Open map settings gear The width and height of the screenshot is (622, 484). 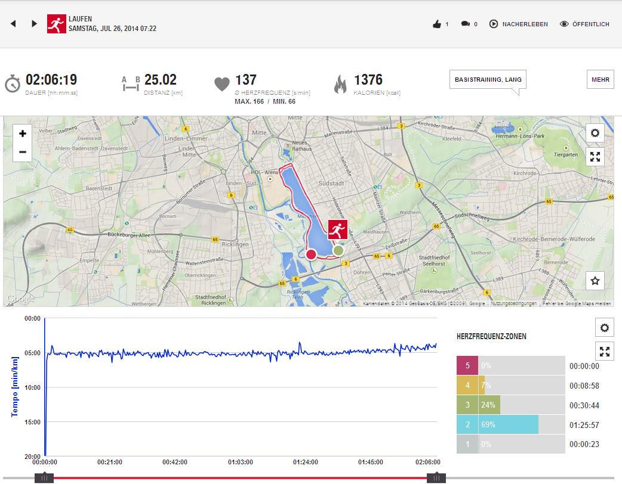[595, 133]
